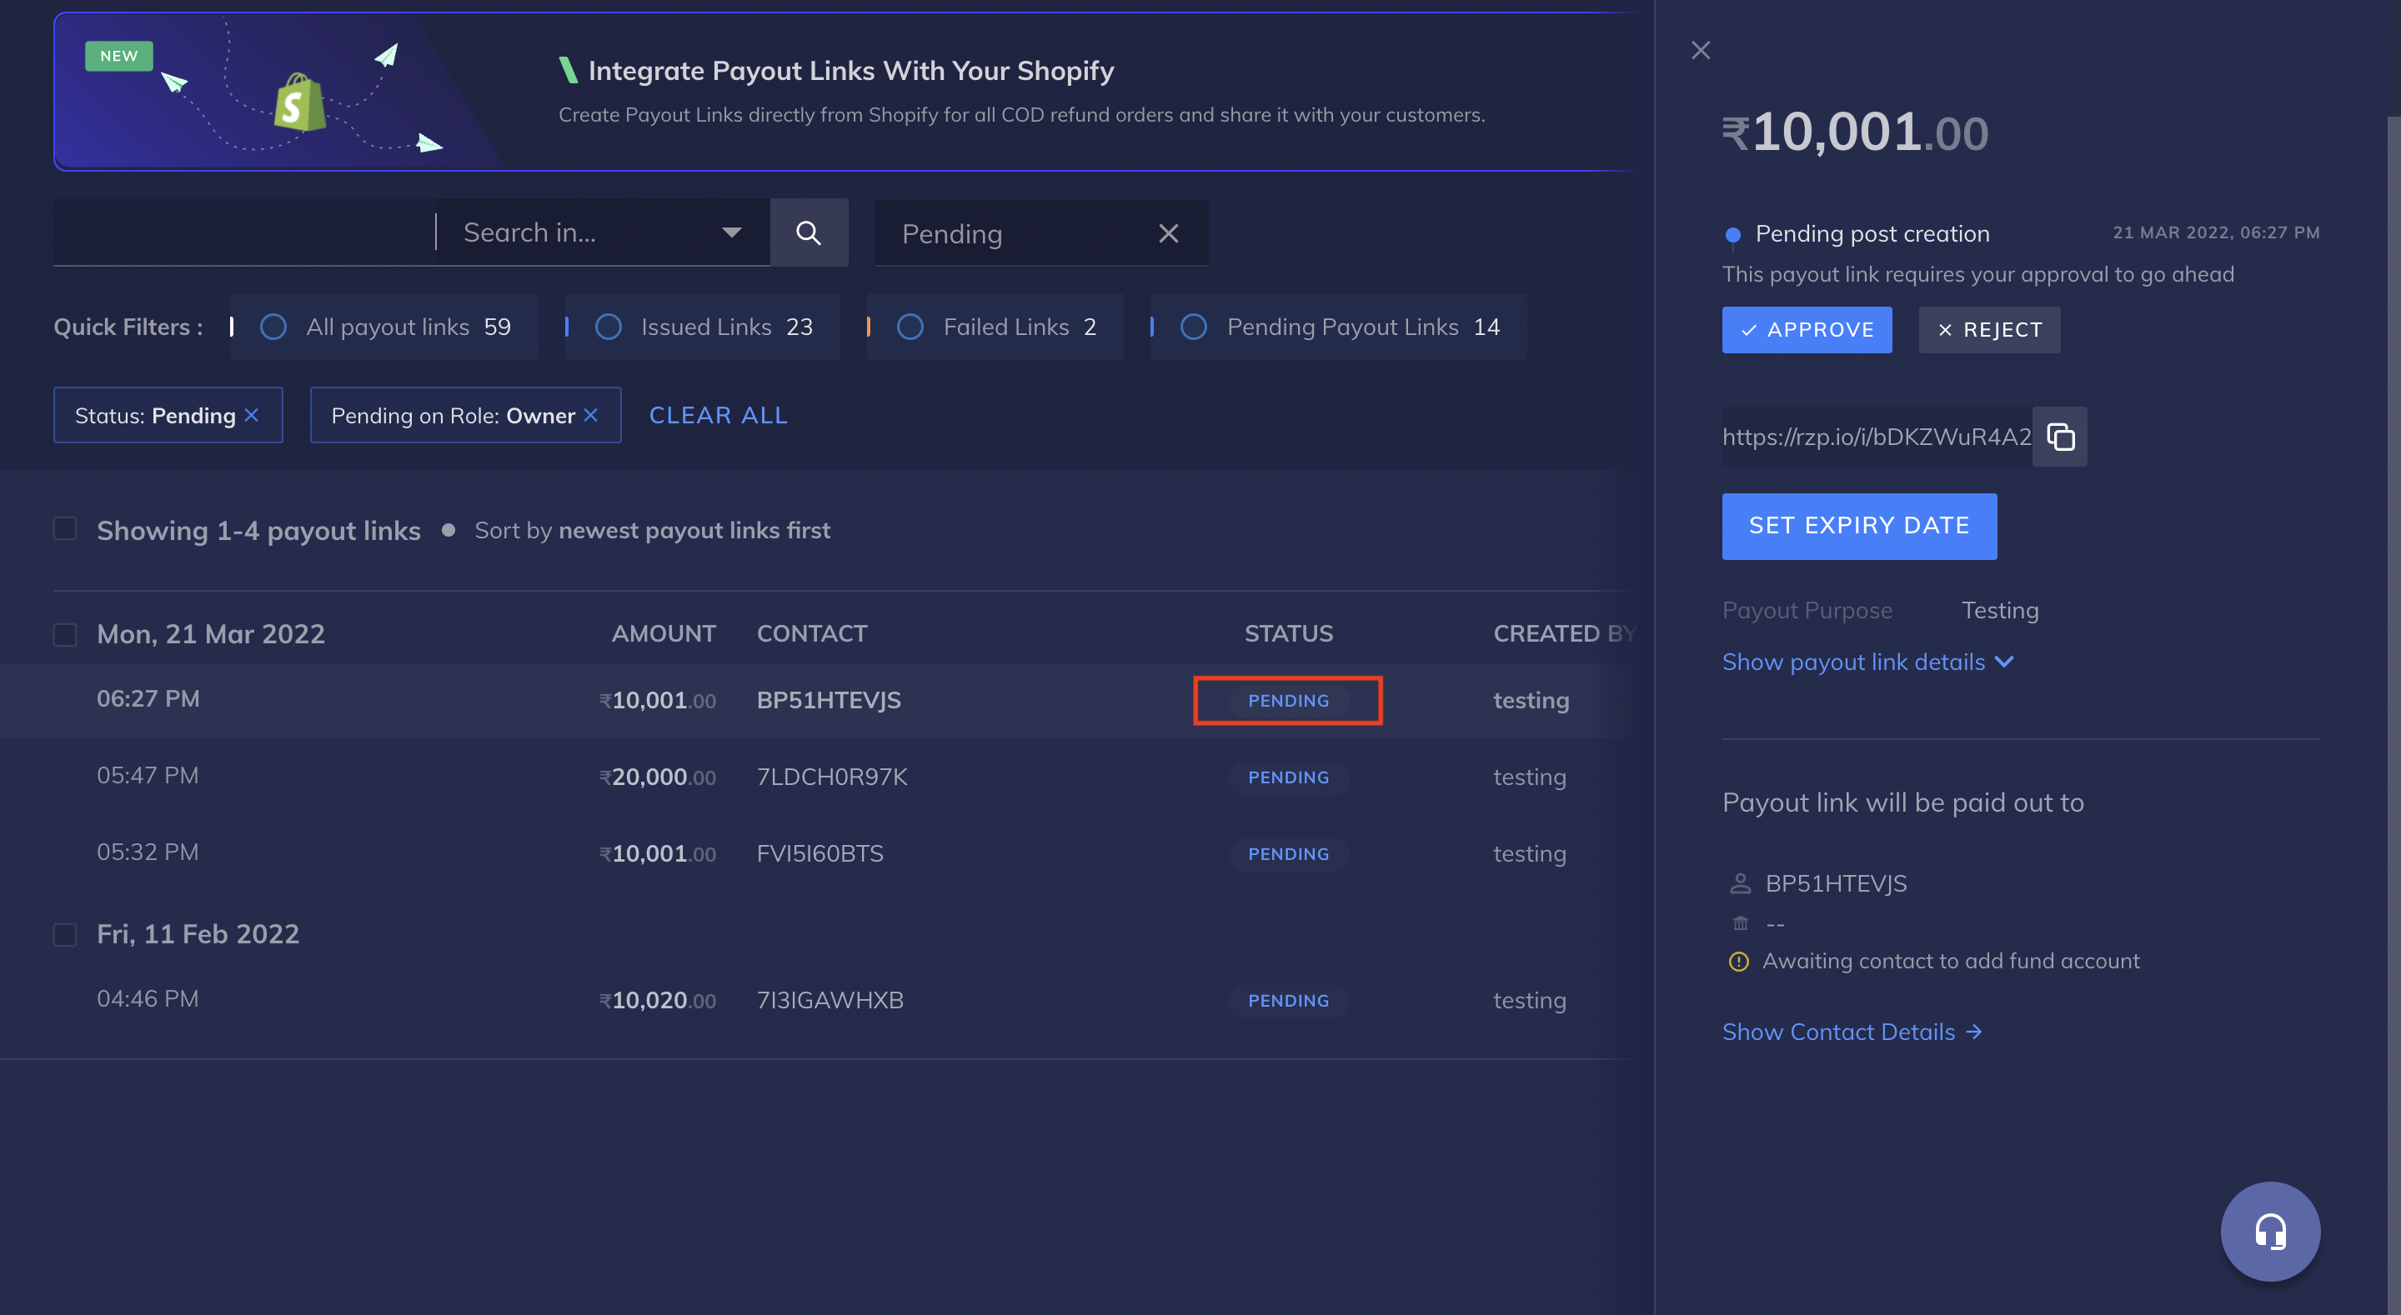Click the Testing payout purpose value
The image size is (2401, 1315).
1999,611
